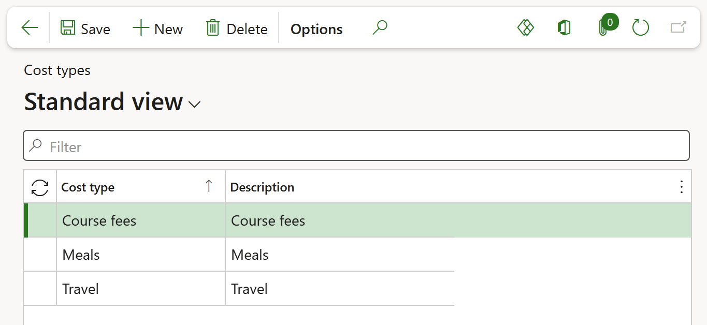
Task: Select the Travel row selector cell
Action: tap(40, 289)
